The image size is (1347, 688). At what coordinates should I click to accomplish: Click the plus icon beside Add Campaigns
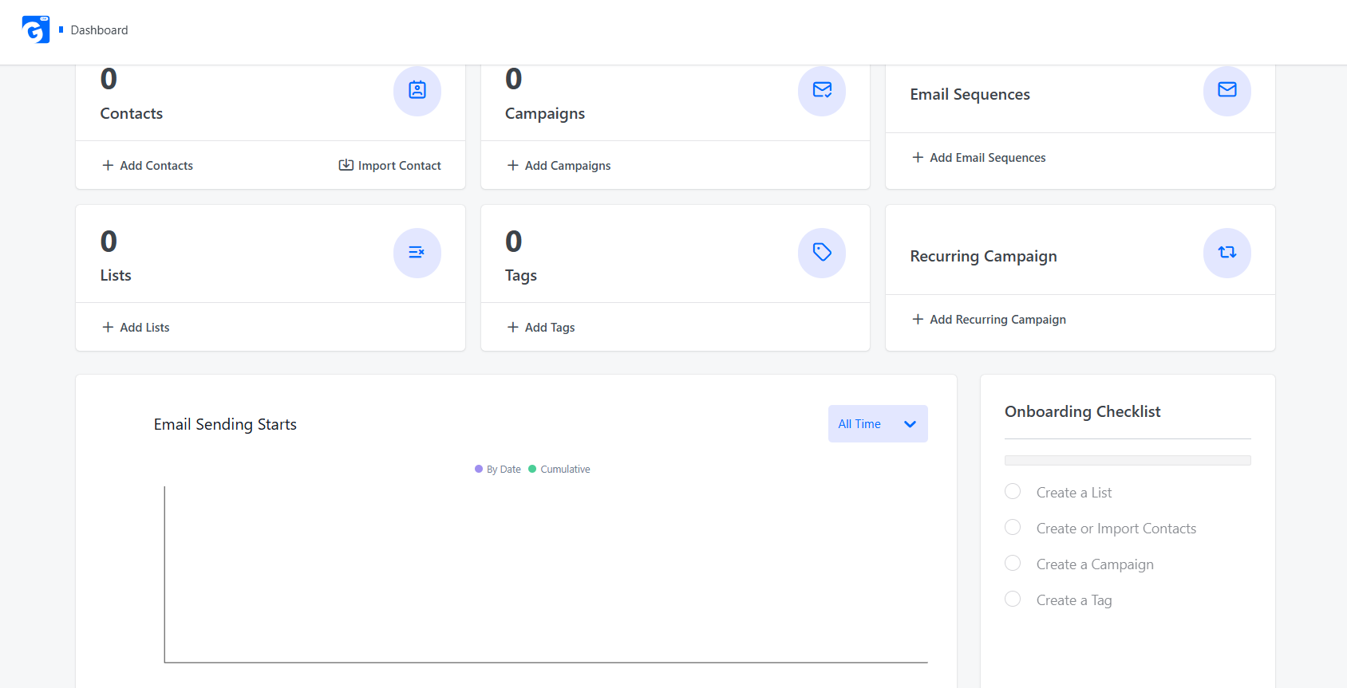pos(513,166)
